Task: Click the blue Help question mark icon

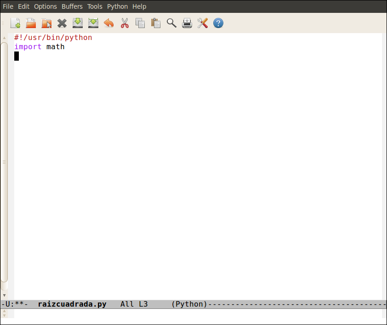Action: click(218, 23)
